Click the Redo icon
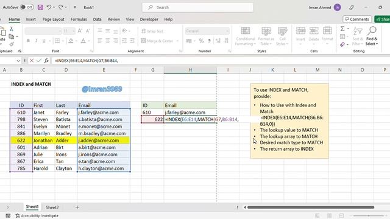Image resolution: width=390 pixels, height=219 pixels. click(61, 7)
